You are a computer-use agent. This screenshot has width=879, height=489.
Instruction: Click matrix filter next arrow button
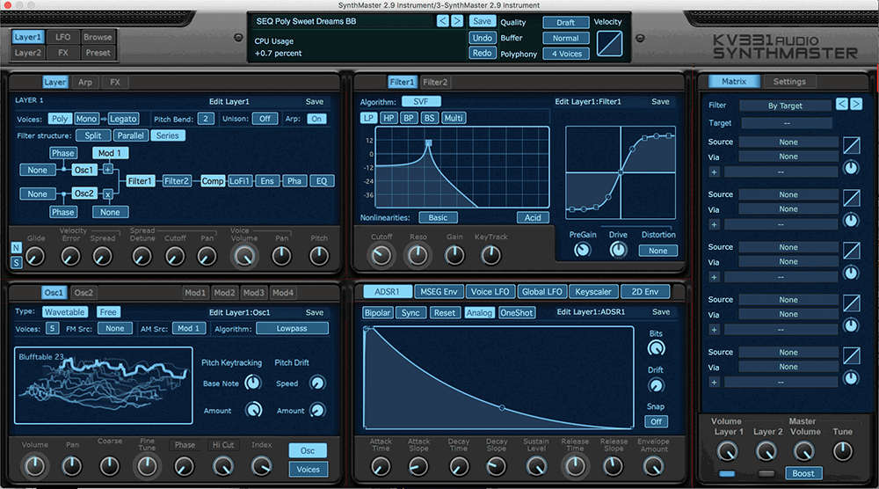855,104
